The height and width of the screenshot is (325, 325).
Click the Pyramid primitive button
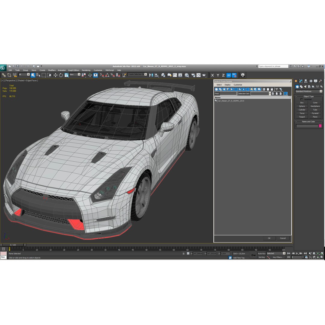(315, 113)
